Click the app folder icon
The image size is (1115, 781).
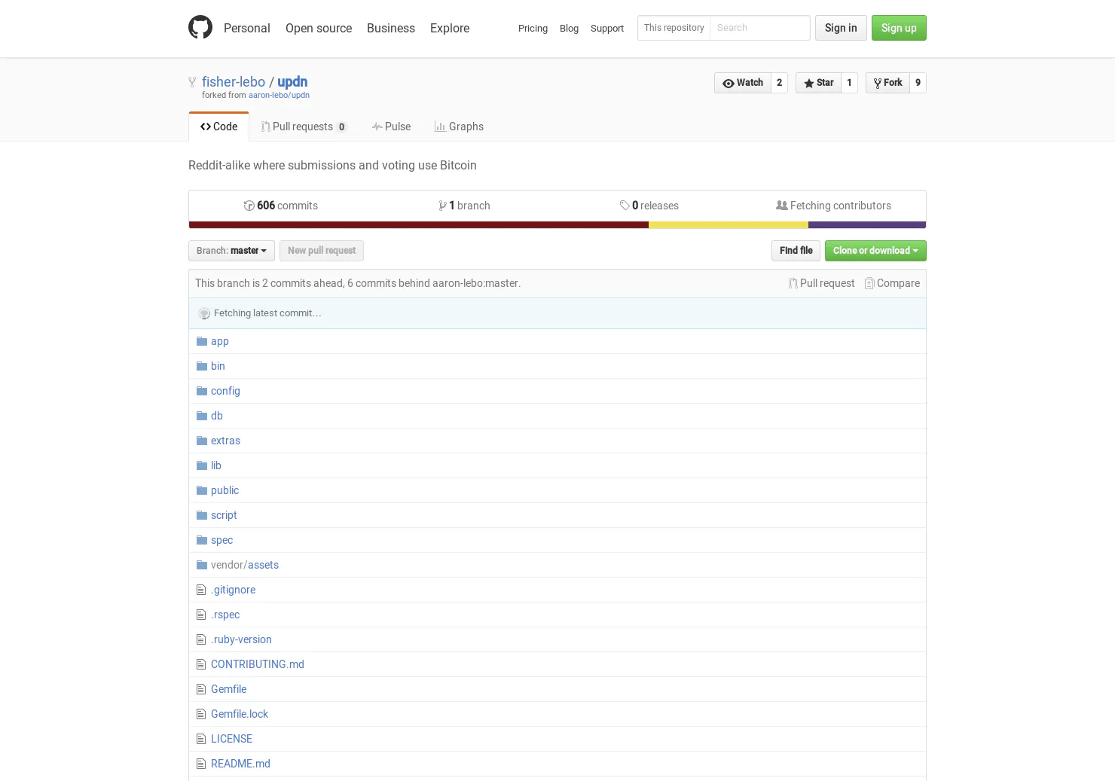tap(202, 341)
